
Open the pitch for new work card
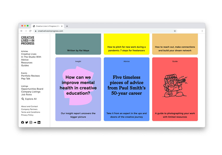[127, 44]
